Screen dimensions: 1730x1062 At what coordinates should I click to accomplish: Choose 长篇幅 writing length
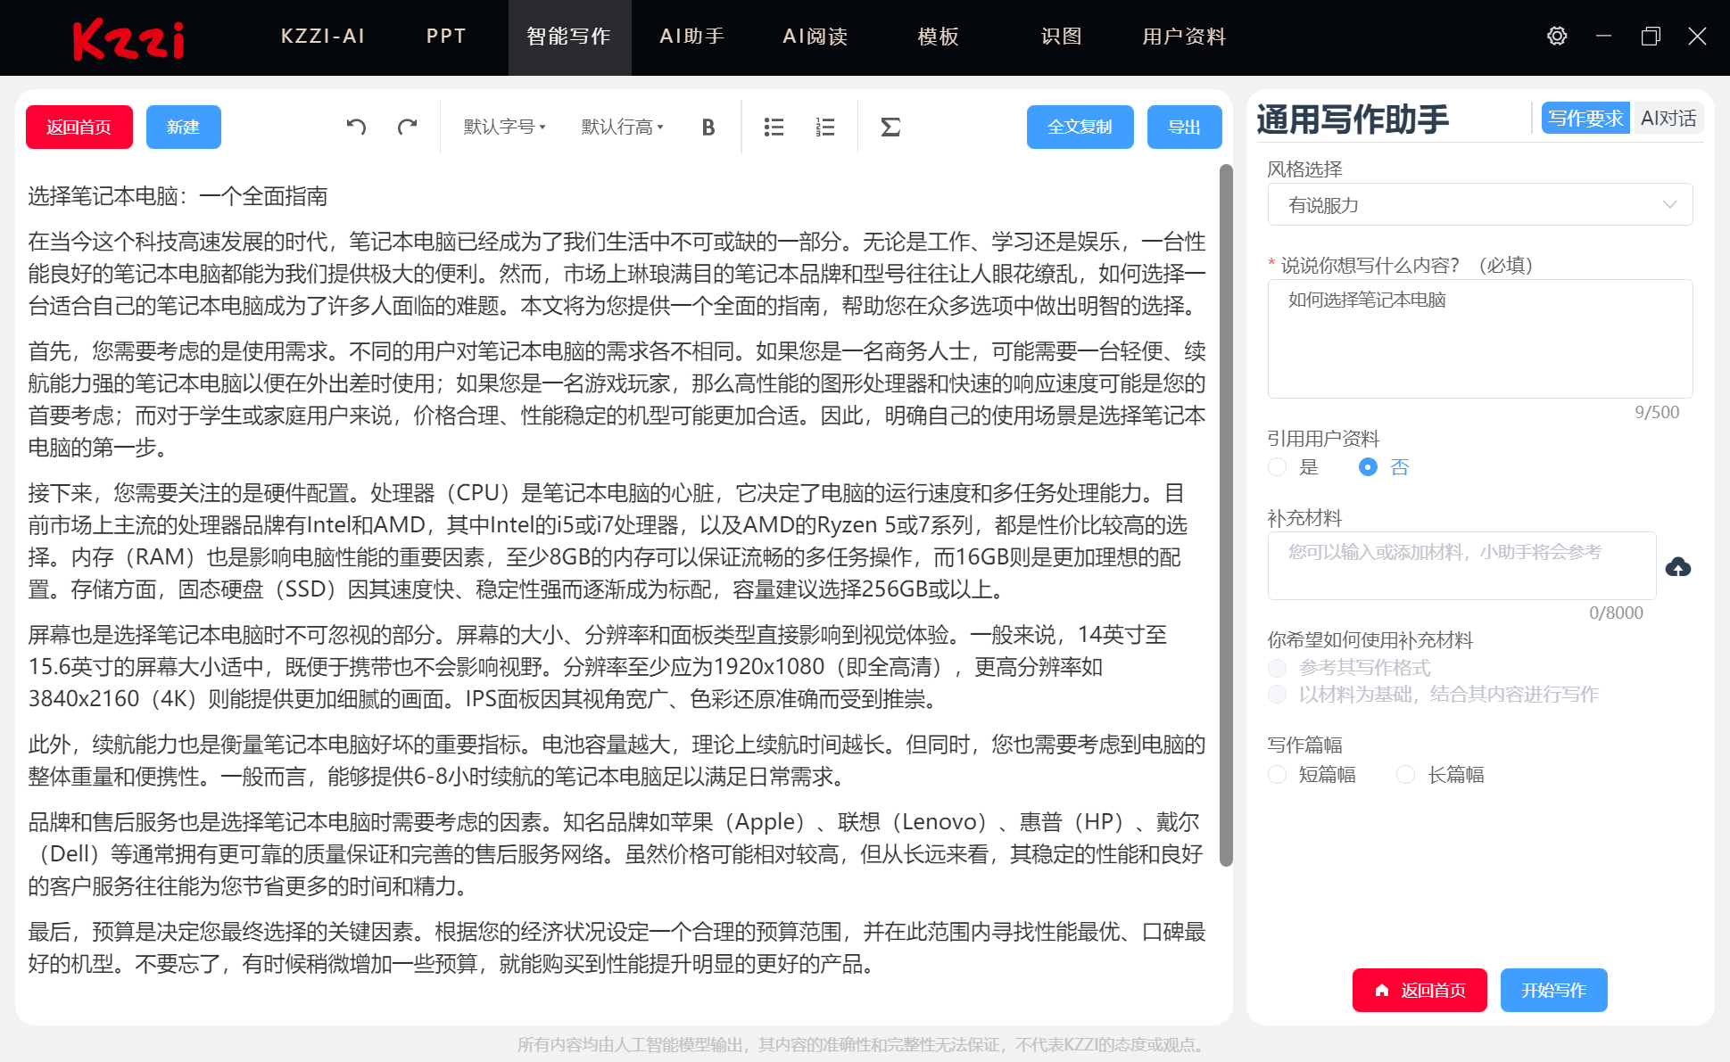(x=1406, y=775)
